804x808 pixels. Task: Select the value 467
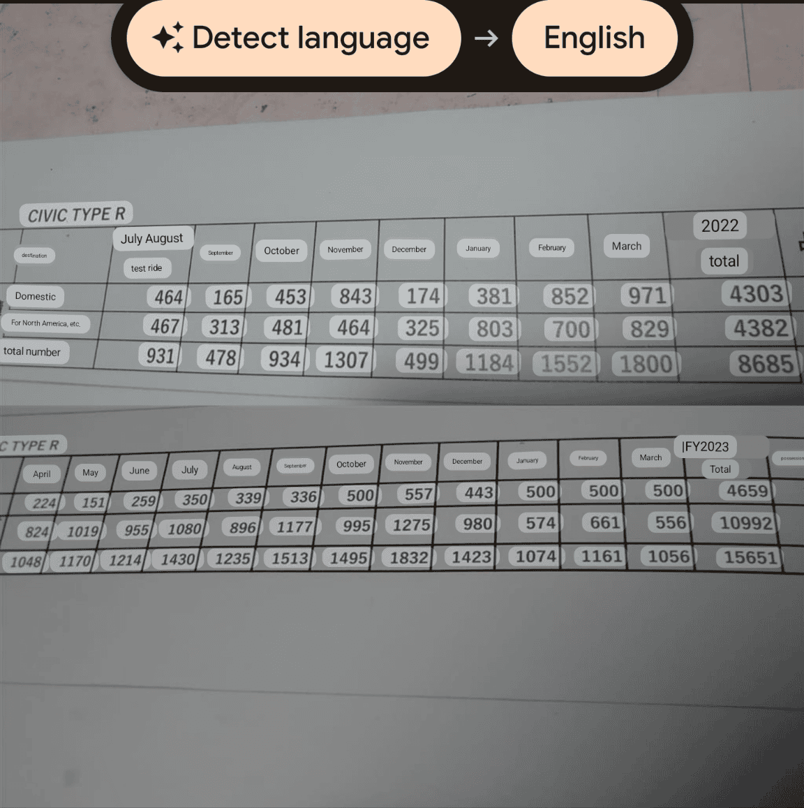pos(165,326)
